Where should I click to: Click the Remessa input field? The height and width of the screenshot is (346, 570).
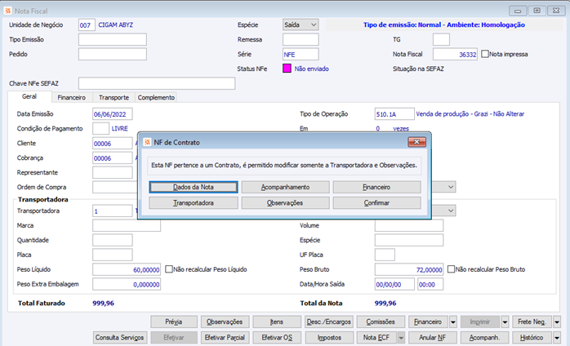(x=301, y=39)
